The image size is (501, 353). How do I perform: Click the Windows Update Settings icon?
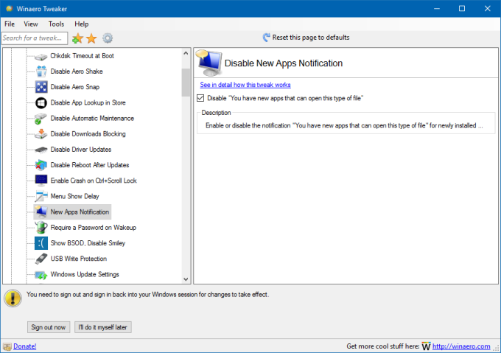tap(41, 275)
